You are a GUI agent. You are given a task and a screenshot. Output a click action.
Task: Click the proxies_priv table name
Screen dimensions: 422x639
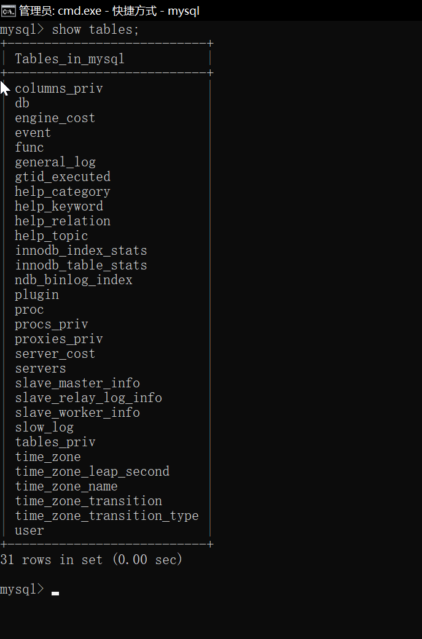pos(59,339)
